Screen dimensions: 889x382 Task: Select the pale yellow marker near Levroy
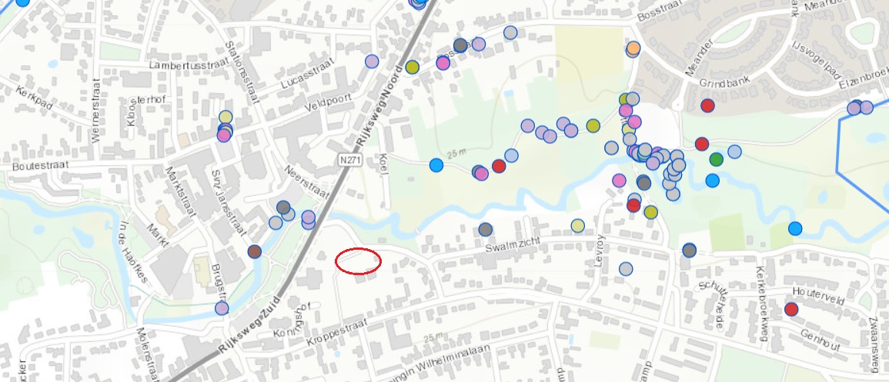[x=578, y=226]
